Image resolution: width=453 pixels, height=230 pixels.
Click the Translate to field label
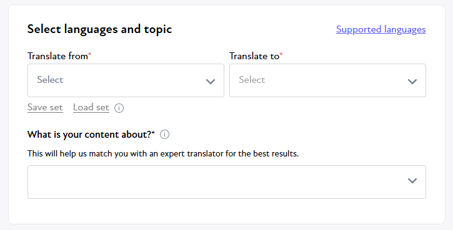point(254,56)
